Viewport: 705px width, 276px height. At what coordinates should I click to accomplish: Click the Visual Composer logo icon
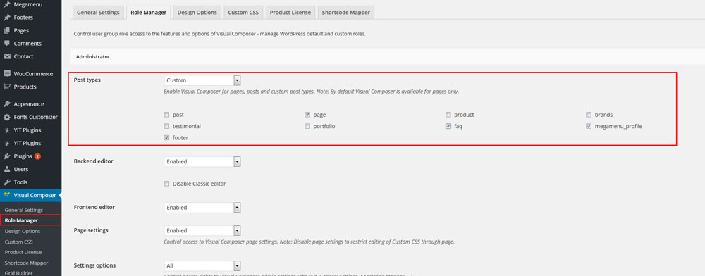coord(7,195)
